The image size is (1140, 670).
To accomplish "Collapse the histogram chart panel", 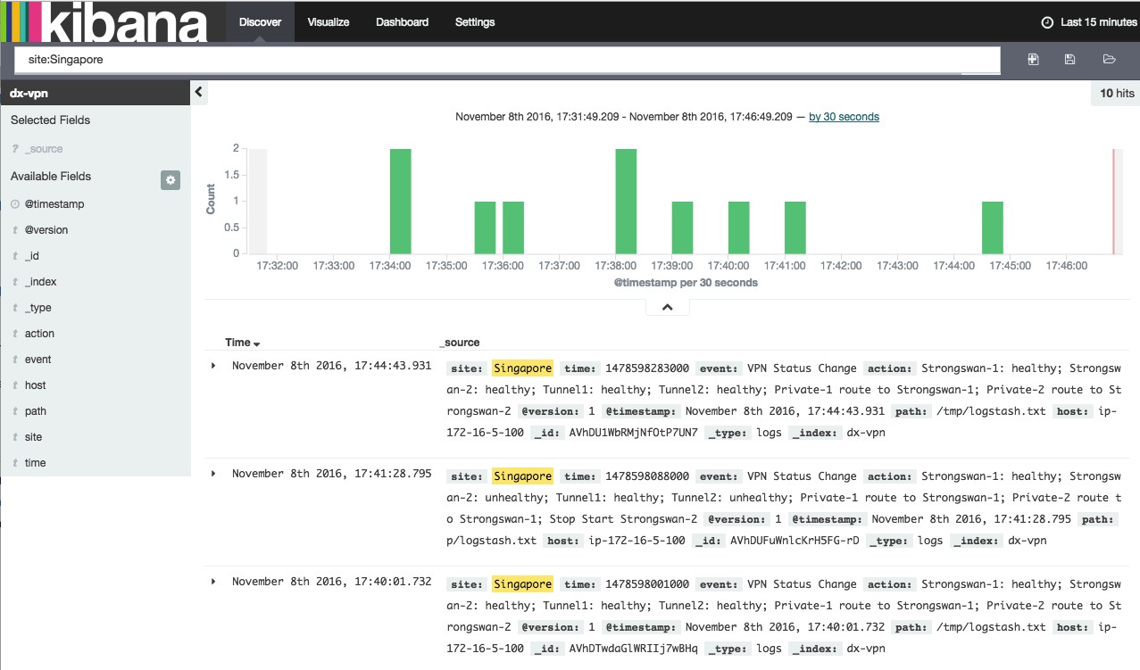I will pyautogui.click(x=668, y=308).
